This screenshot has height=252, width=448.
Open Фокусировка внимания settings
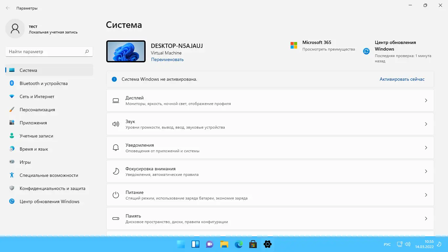point(270,171)
